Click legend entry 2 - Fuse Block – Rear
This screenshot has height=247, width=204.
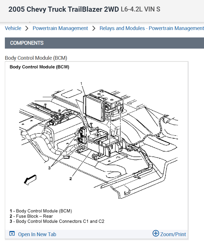click(31, 216)
